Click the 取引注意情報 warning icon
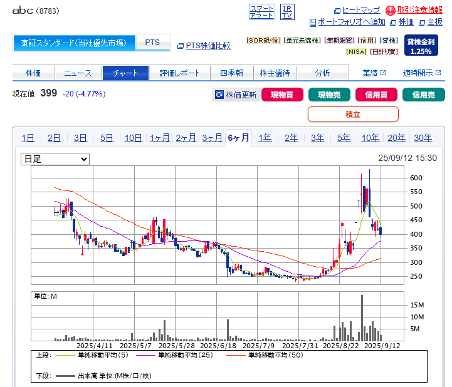Viewport: 452px width, 387px height. point(391,10)
